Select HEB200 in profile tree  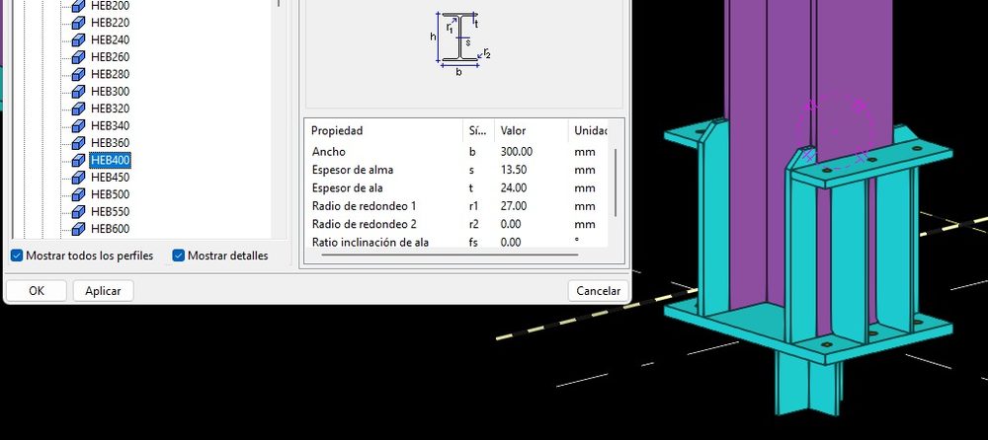click(x=111, y=6)
